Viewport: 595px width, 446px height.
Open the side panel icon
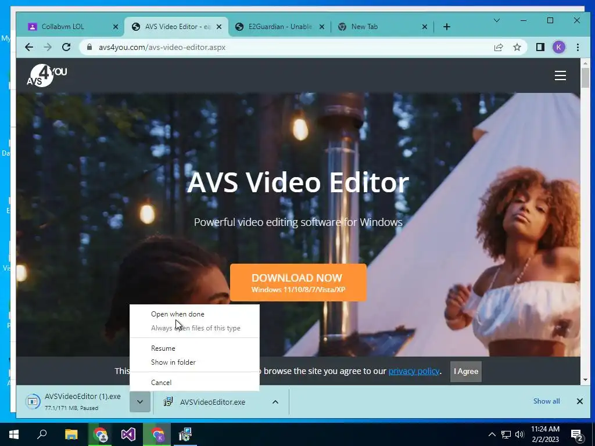coord(540,47)
